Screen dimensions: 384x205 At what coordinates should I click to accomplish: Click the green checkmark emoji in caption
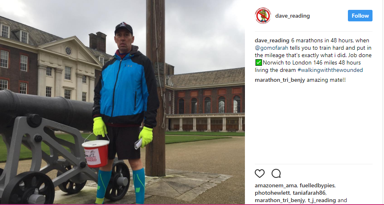coord(258,63)
